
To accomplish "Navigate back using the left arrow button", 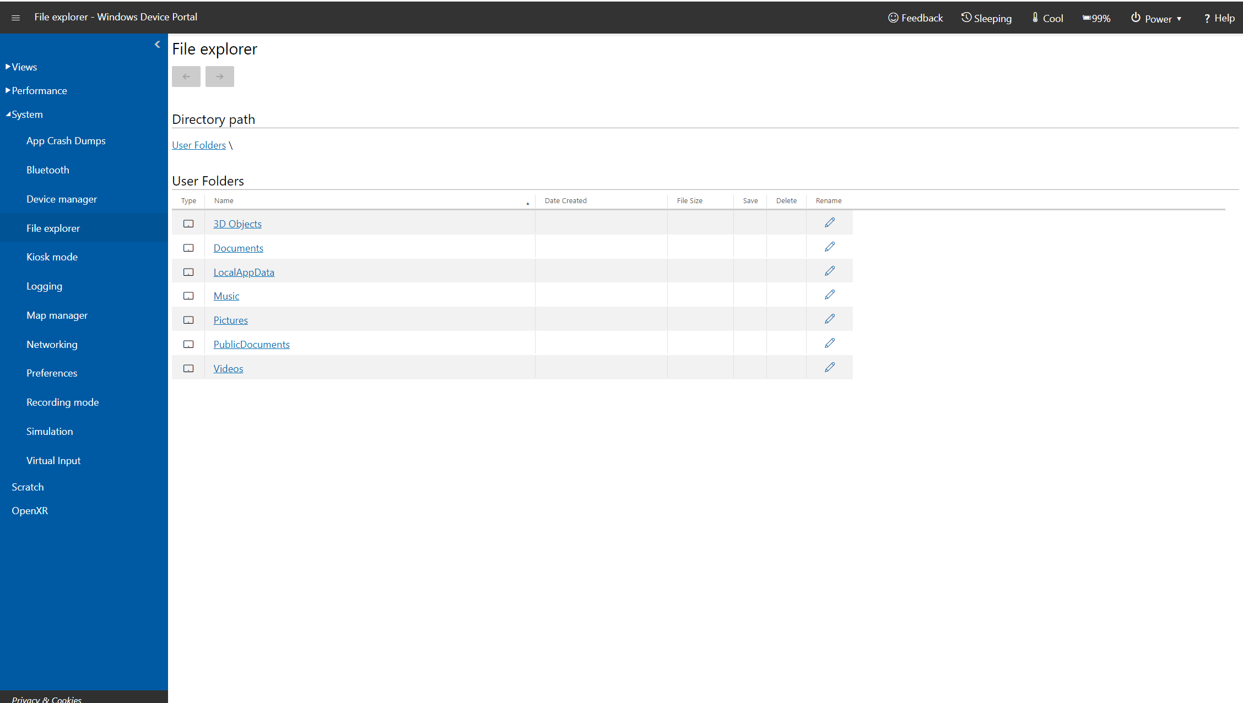I will (x=186, y=76).
